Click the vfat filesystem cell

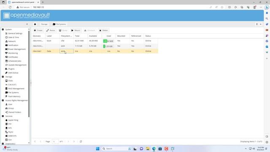67,41
